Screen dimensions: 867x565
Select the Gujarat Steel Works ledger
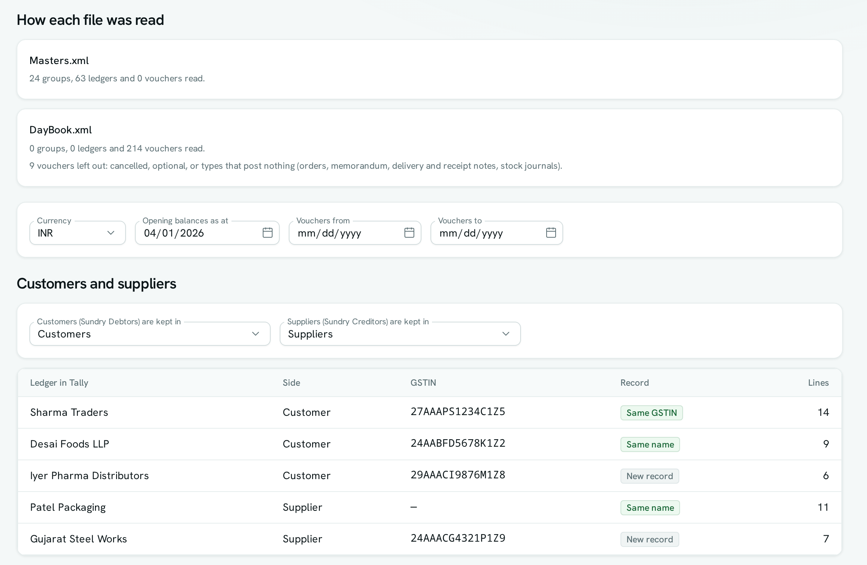point(78,539)
